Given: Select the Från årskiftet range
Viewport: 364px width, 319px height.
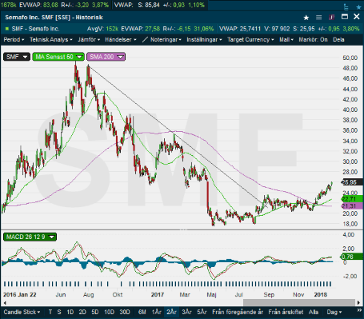Looking at the screenshot, I should 286,312.
